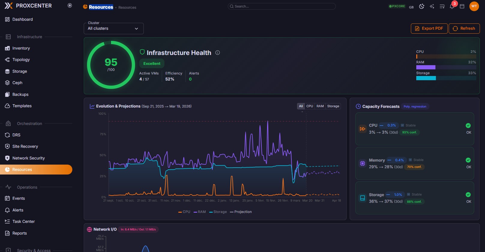
Task: Open the notifications bell
Action: point(452,7)
